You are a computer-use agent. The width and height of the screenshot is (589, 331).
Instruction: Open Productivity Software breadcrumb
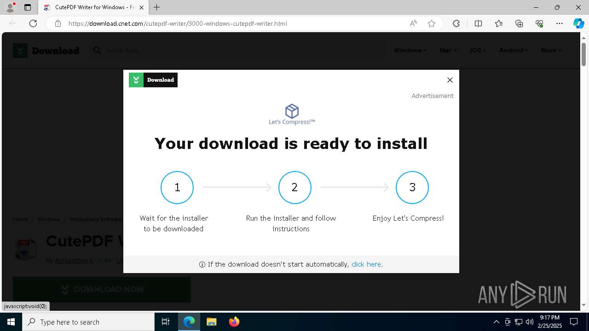pos(95,219)
